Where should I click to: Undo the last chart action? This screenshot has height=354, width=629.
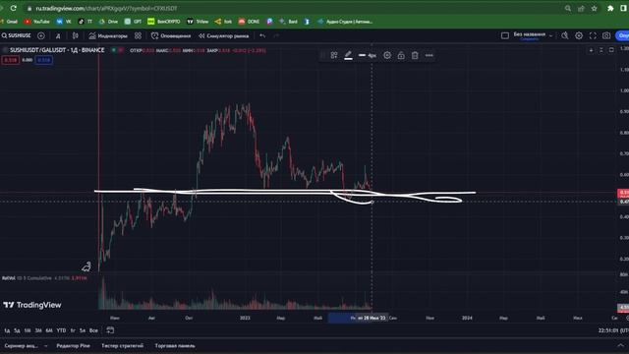pos(262,35)
